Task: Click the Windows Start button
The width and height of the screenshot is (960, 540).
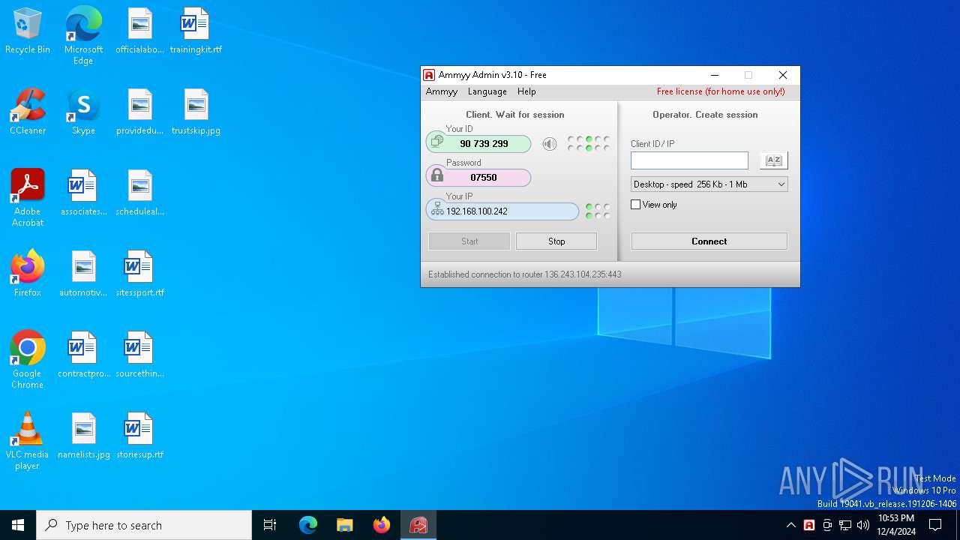Action: pyautogui.click(x=18, y=525)
